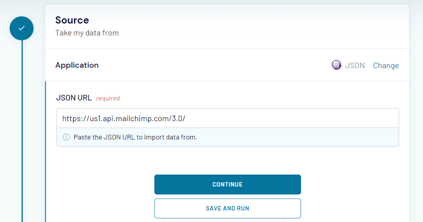
Task: Click the Application row label
Action: (77, 65)
